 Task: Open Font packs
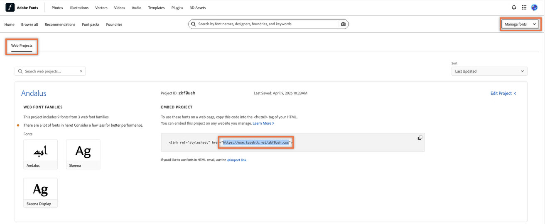pos(91,24)
